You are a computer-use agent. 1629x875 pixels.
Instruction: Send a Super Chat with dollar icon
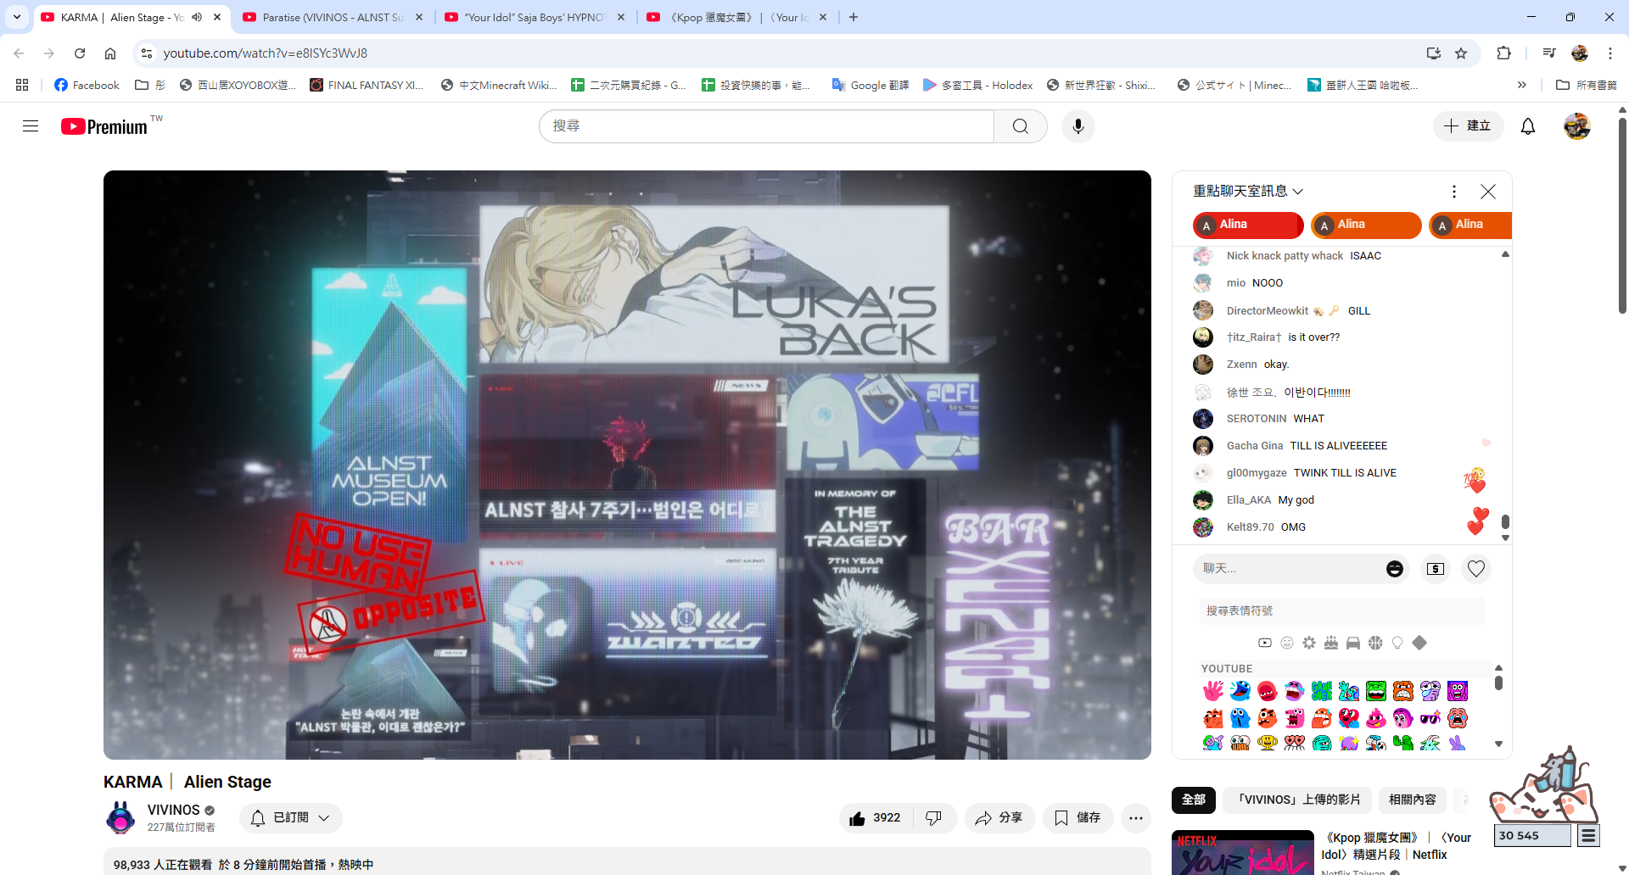(1436, 569)
